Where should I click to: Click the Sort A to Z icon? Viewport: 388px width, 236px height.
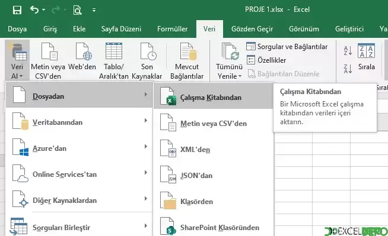[x=348, y=50]
